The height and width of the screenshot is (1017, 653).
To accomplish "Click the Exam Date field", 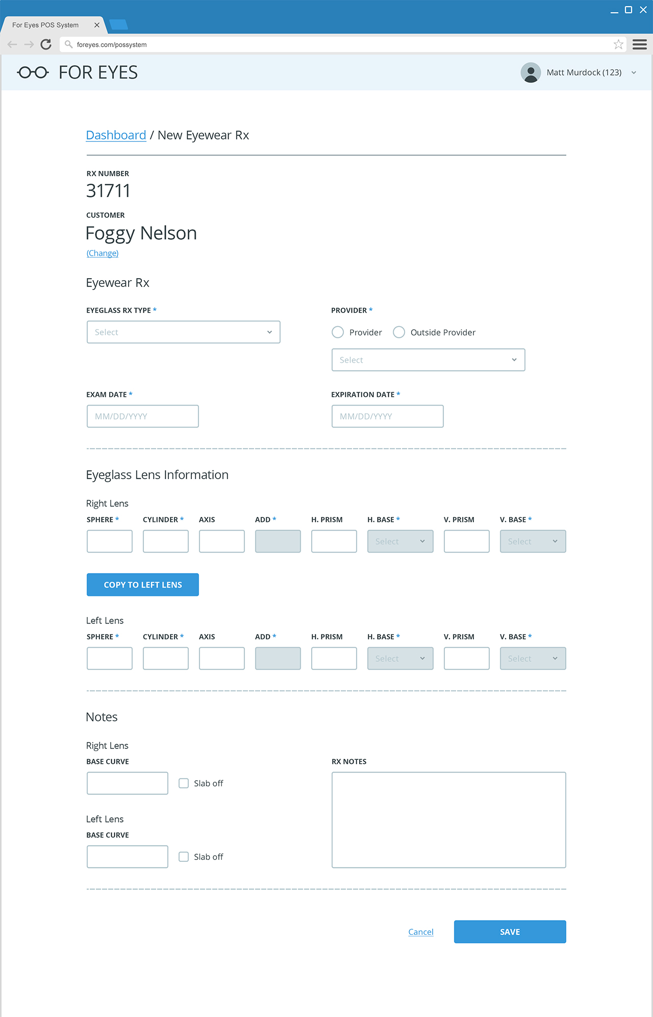I will (143, 416).
